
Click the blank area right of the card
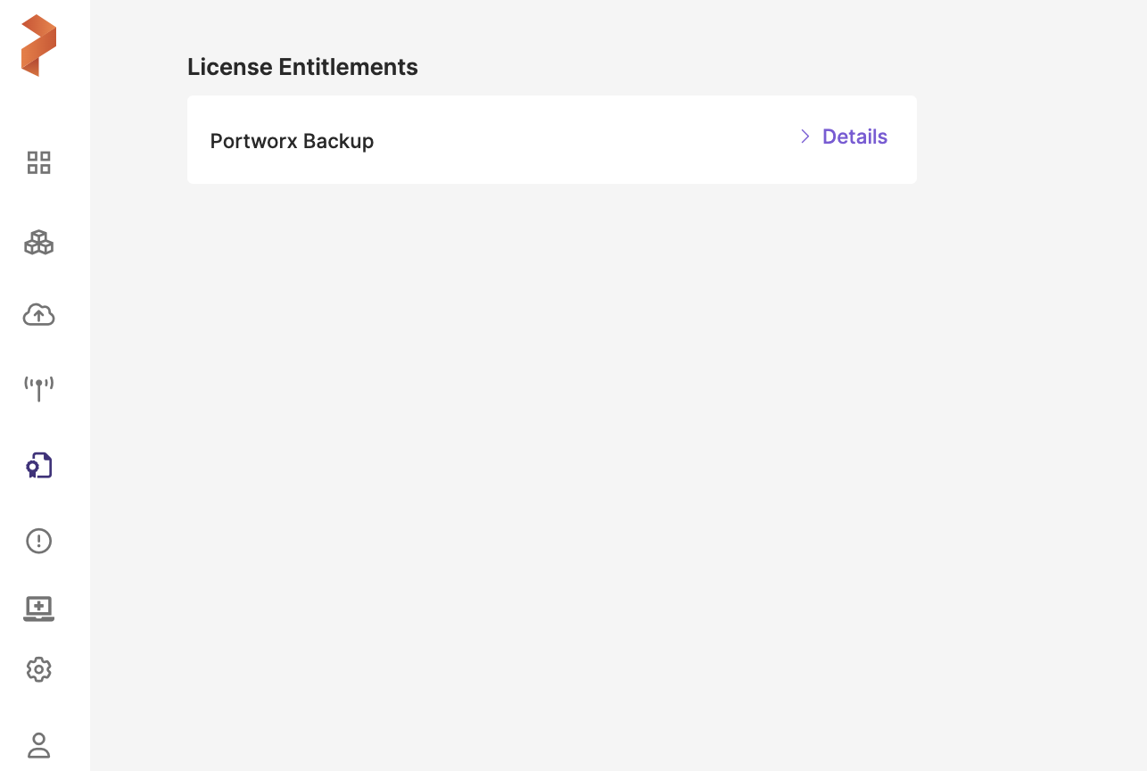point(1026,140)
